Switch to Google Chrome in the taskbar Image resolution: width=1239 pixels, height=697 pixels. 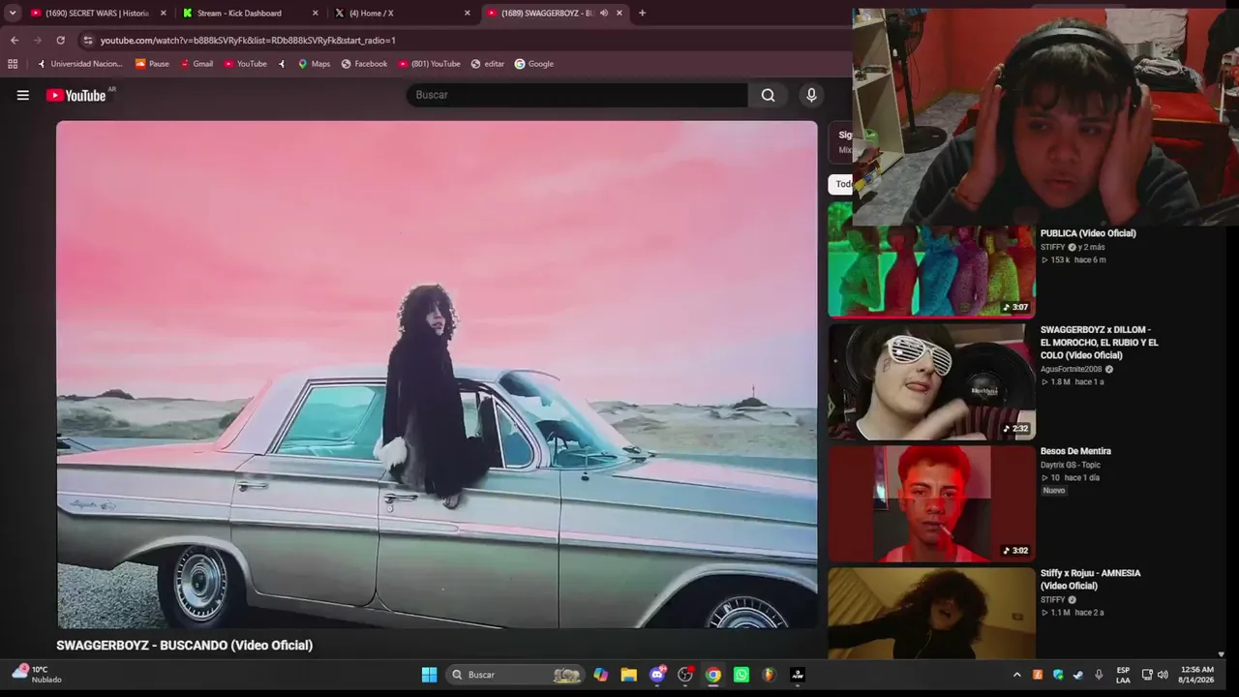coord(713,675)
